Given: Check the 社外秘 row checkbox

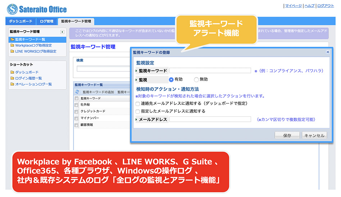Looking at the screenshot, I should click(76, 105).
